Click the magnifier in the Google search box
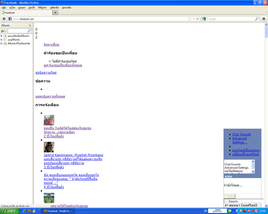Viewport: 268px width, 214px height. pos(257,19)
